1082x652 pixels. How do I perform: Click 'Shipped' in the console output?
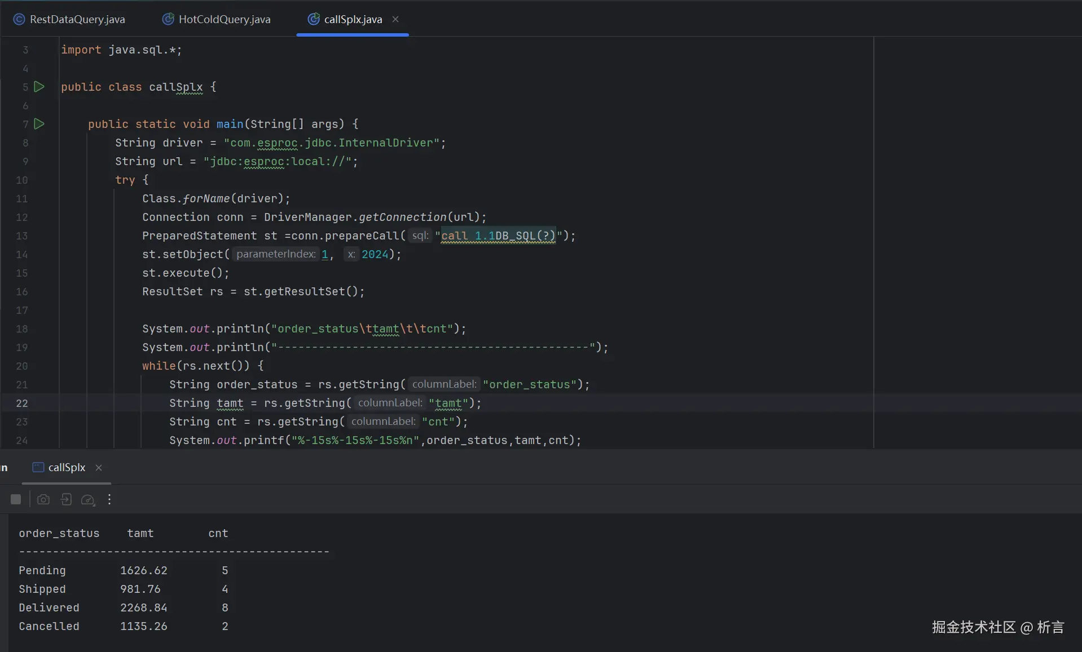pyautogui.click(x=42, y=589)
